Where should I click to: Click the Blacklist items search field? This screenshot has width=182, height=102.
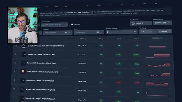[x=55, y=25]
